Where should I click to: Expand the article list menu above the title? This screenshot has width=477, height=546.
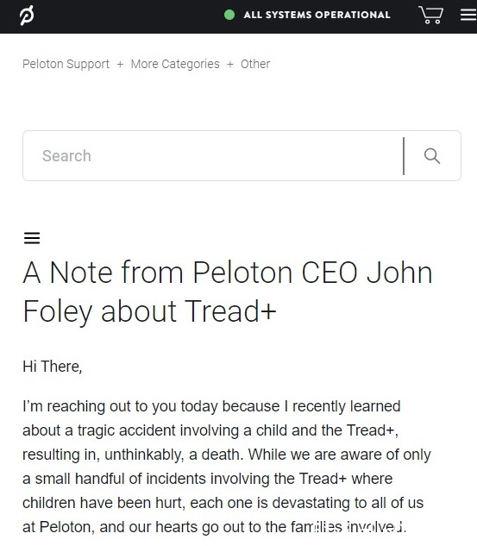[x=32, y=238]
